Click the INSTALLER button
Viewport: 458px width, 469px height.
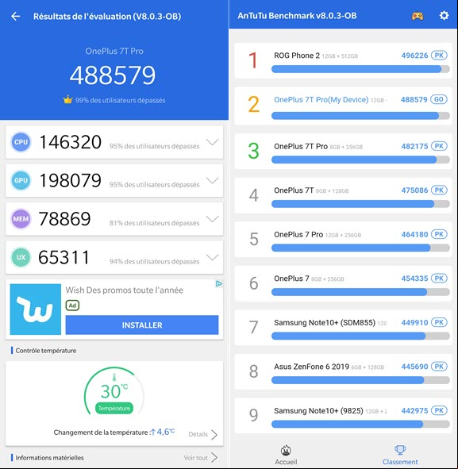(142, 325)
